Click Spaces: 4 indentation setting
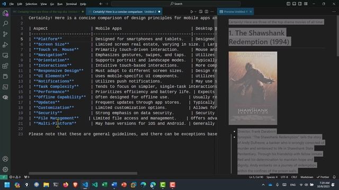 pos(272,177)
